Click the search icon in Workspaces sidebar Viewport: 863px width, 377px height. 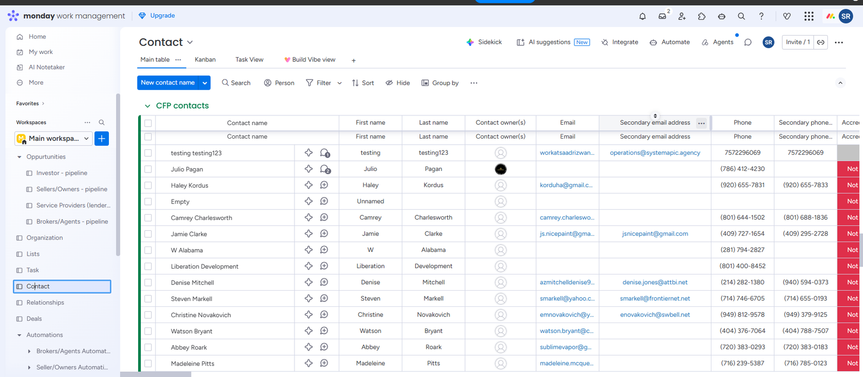click(101, 122)
